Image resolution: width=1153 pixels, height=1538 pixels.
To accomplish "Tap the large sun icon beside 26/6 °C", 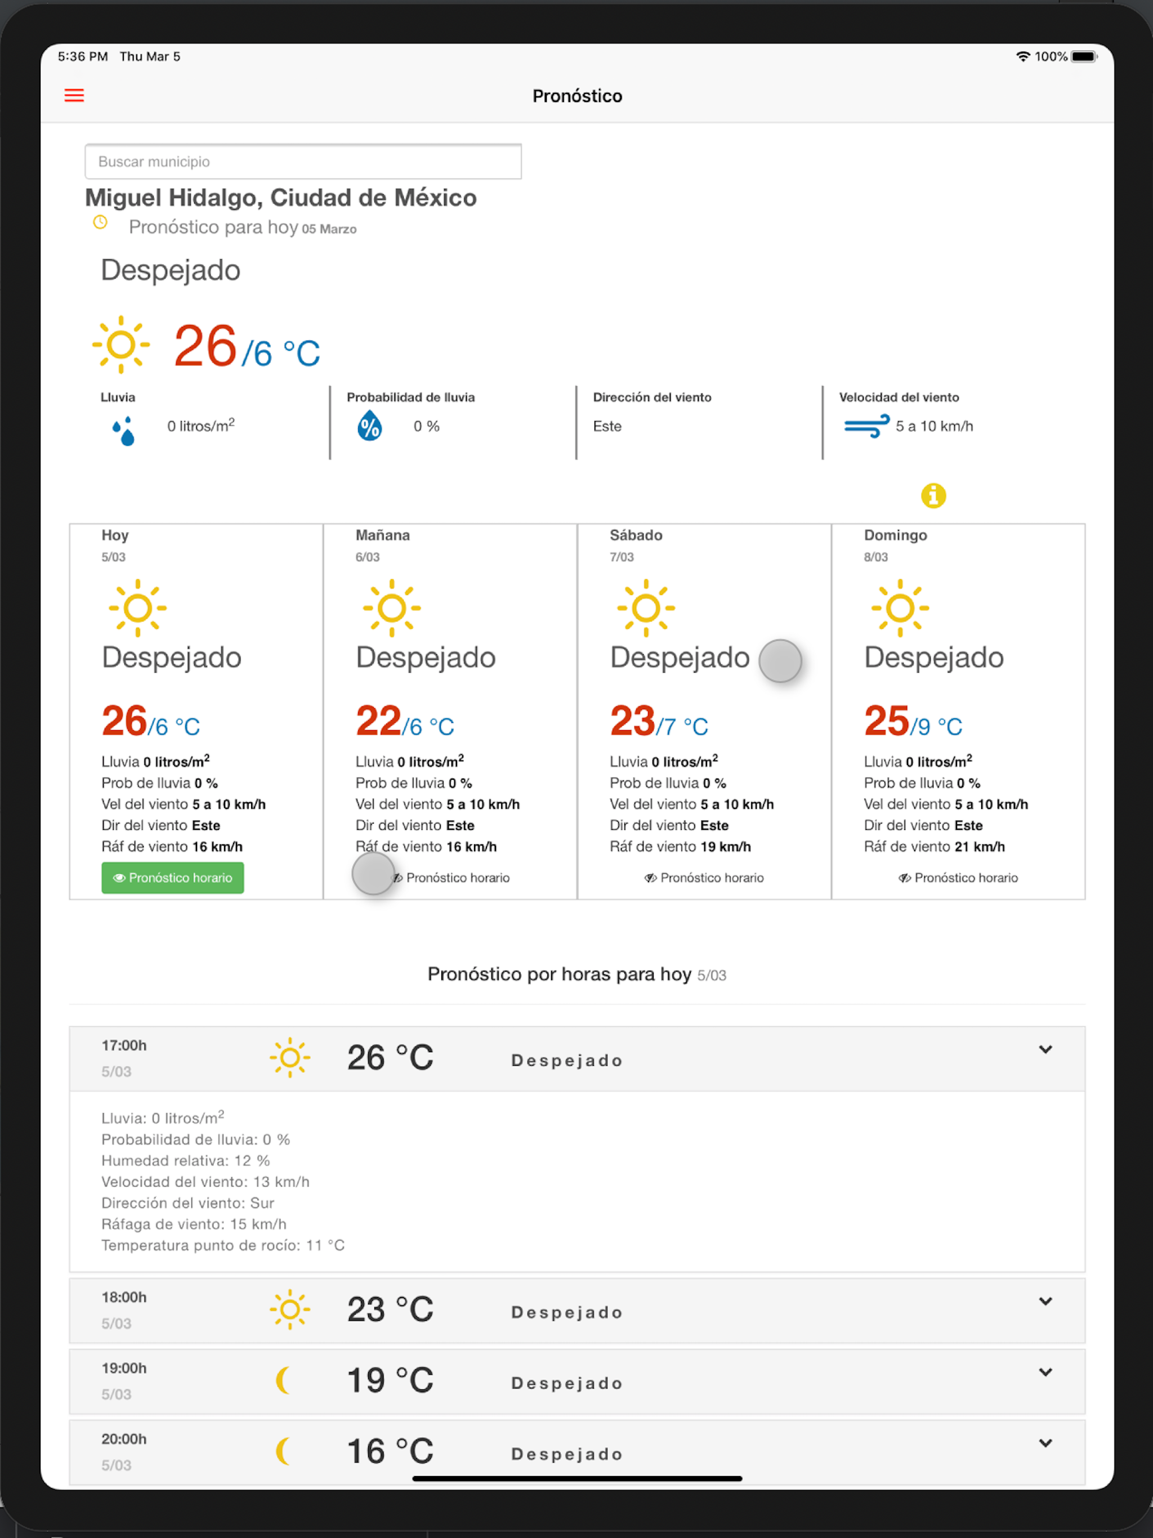I will point(121,345).
